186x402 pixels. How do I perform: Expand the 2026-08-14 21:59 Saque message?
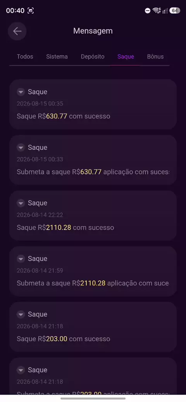tap(21, 259)
